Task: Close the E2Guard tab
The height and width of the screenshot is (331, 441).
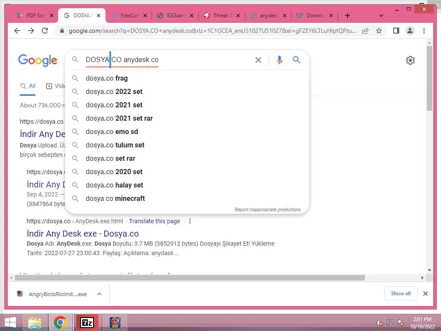Action: click(x=192, y=16)
